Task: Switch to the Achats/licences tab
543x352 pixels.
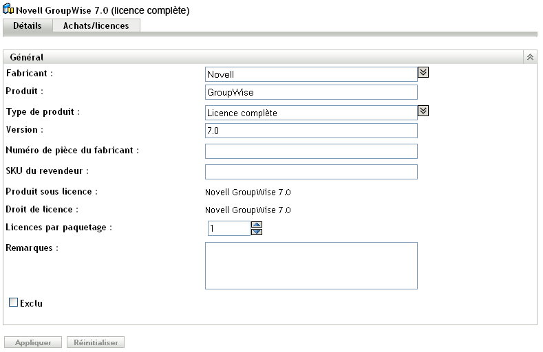Action: 96,25
